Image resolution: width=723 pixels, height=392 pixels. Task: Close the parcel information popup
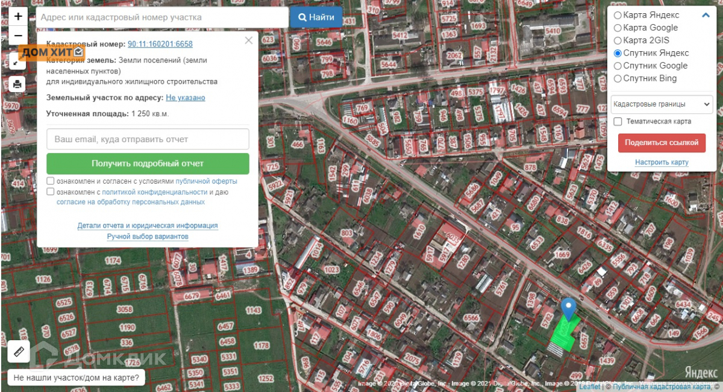point(249,41)
